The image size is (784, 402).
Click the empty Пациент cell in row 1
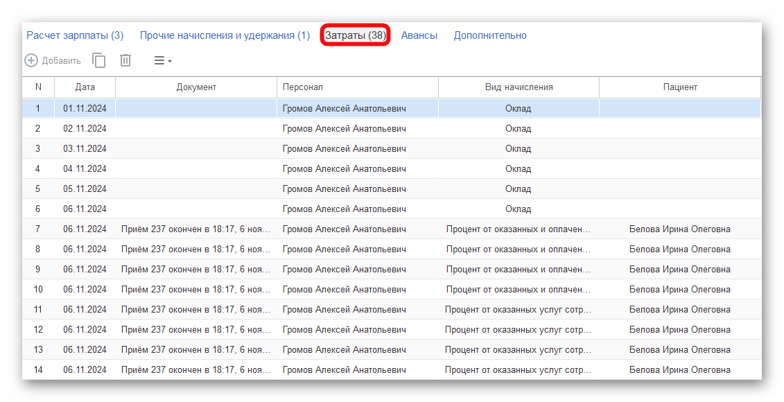click(x=680, y=109)
